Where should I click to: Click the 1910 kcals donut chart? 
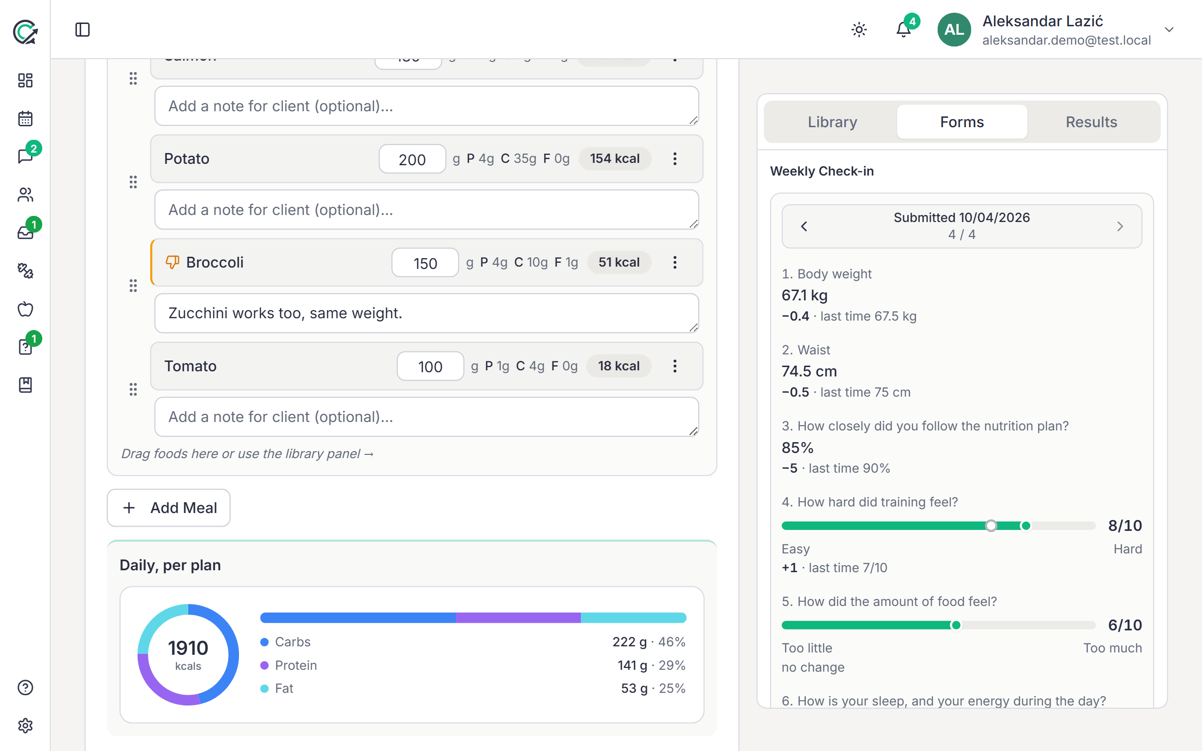click(188, 655)
